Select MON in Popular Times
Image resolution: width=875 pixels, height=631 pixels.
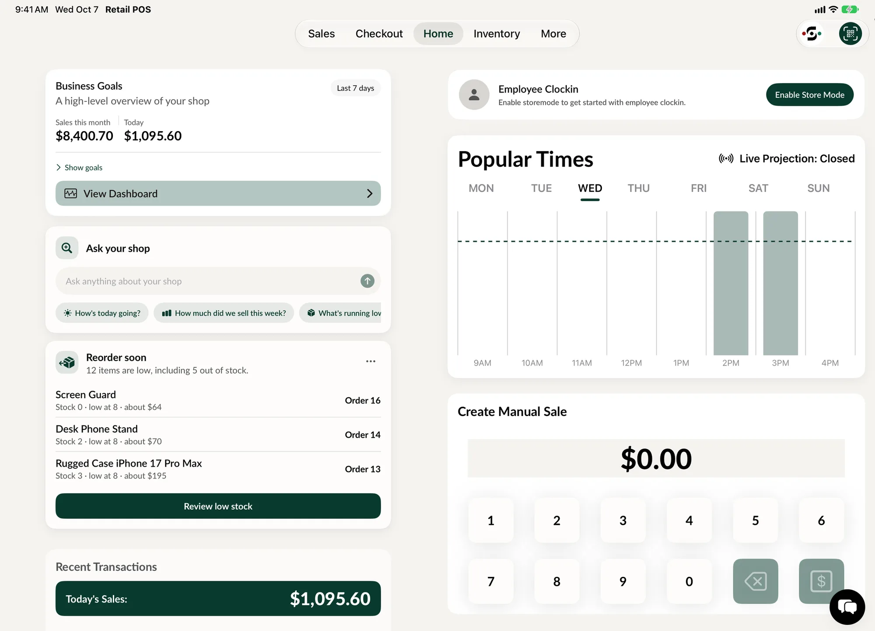tap(481, 188)
